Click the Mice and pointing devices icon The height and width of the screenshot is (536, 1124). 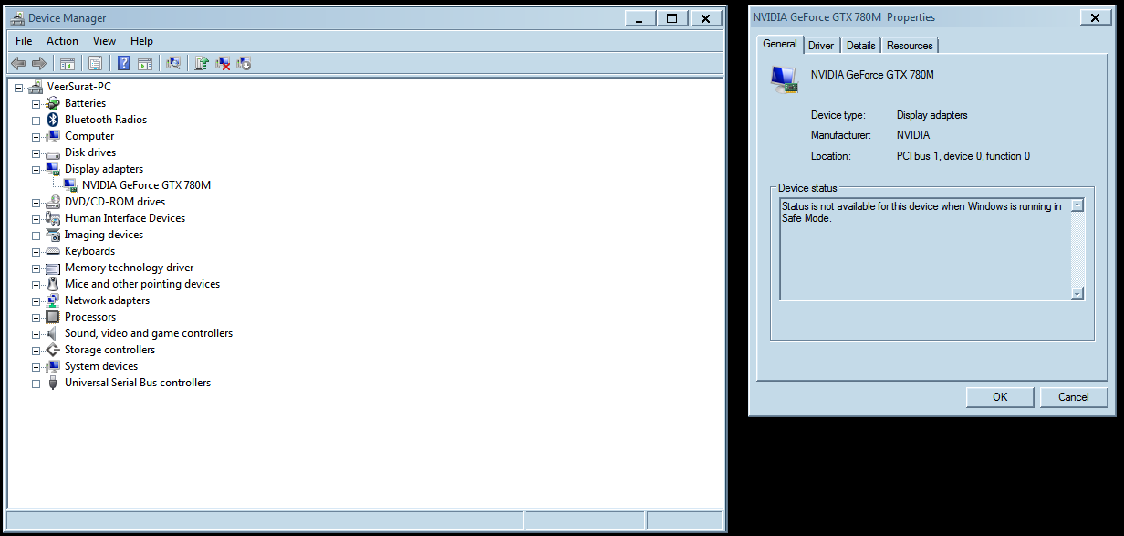tap(53, 284)
